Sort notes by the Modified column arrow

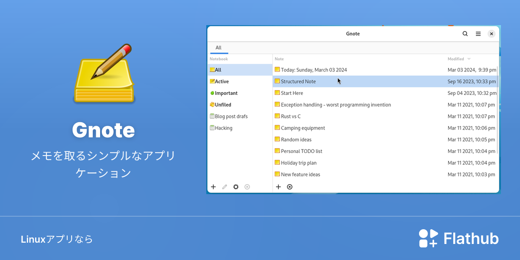click(x=469, y=59)
